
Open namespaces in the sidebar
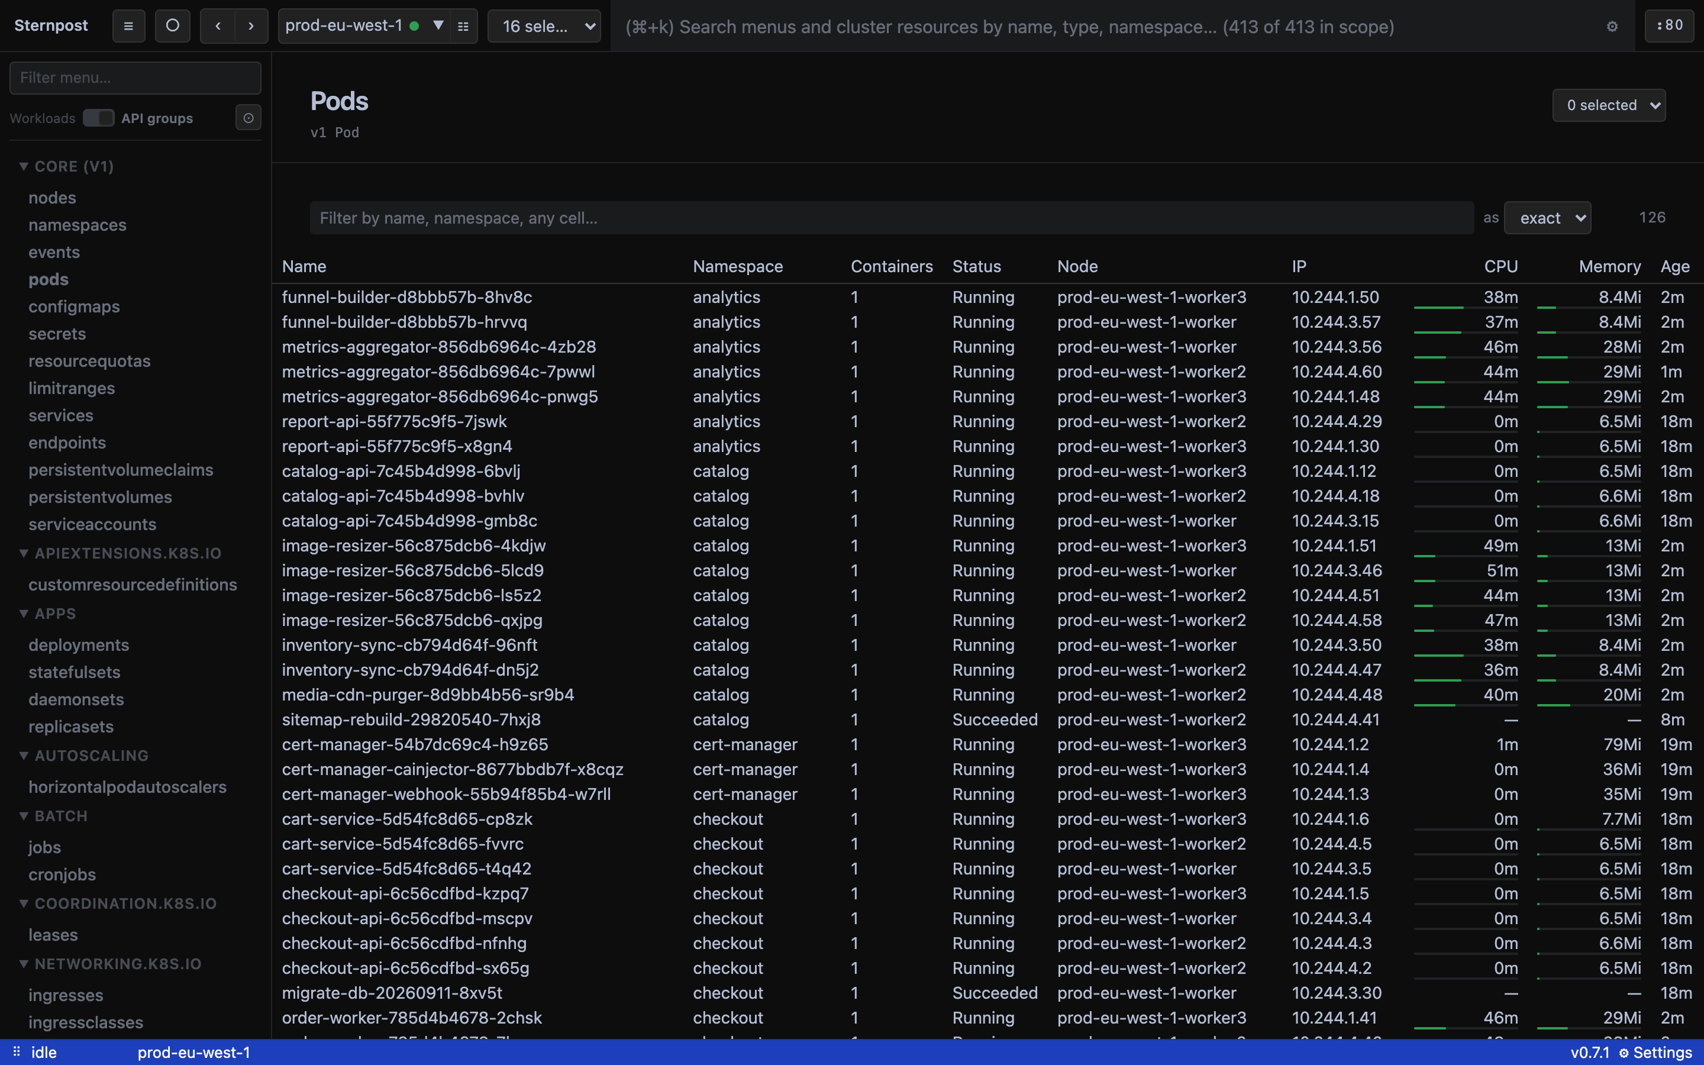click(78, 225)
